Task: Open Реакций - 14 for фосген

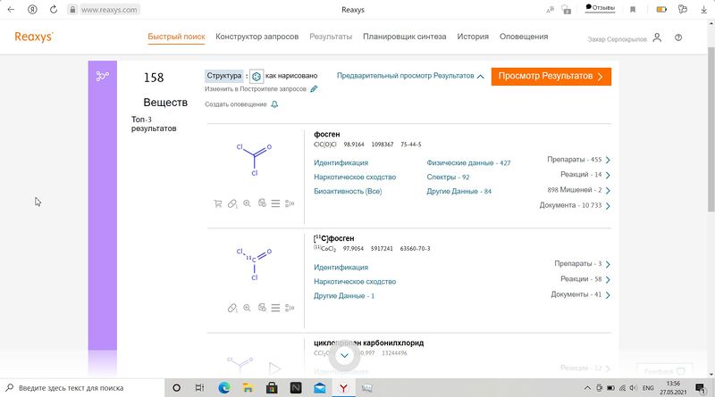Action: 585,175
